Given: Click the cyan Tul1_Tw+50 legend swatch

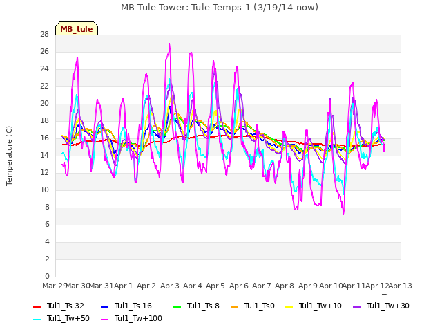Looking at the screenshot, I should click(37, 320).
